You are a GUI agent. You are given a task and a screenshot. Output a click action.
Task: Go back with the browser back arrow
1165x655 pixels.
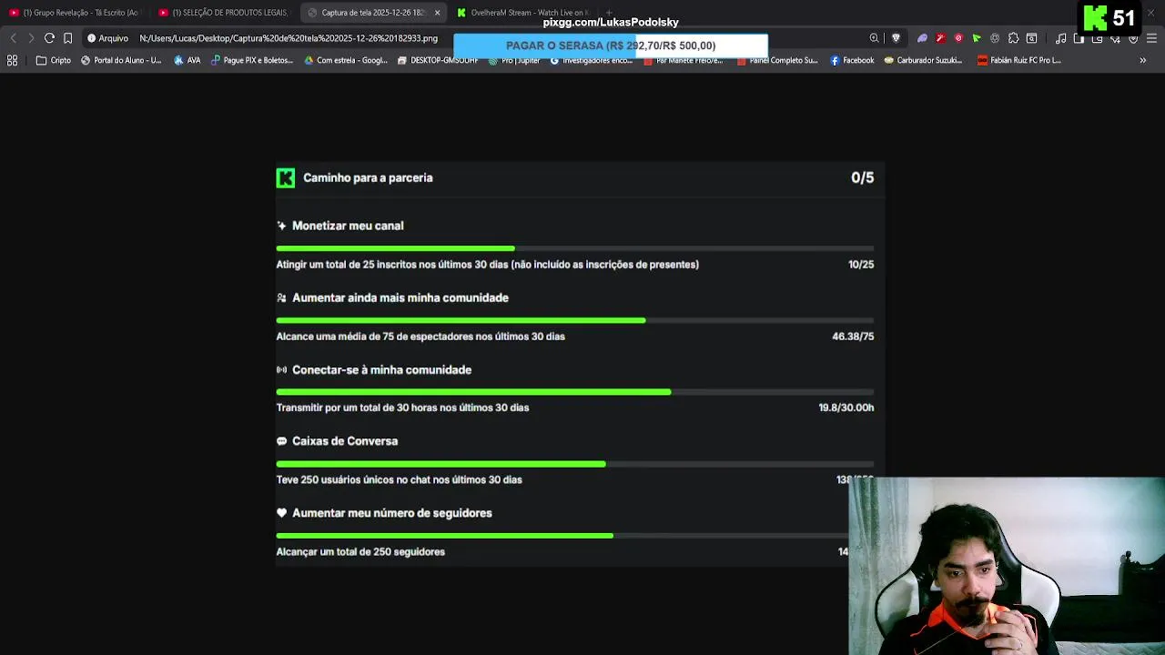(13, 38)
